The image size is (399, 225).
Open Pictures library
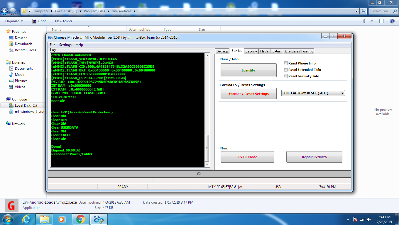tap(21, 81)
